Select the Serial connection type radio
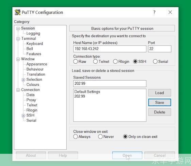 point(155,61)
